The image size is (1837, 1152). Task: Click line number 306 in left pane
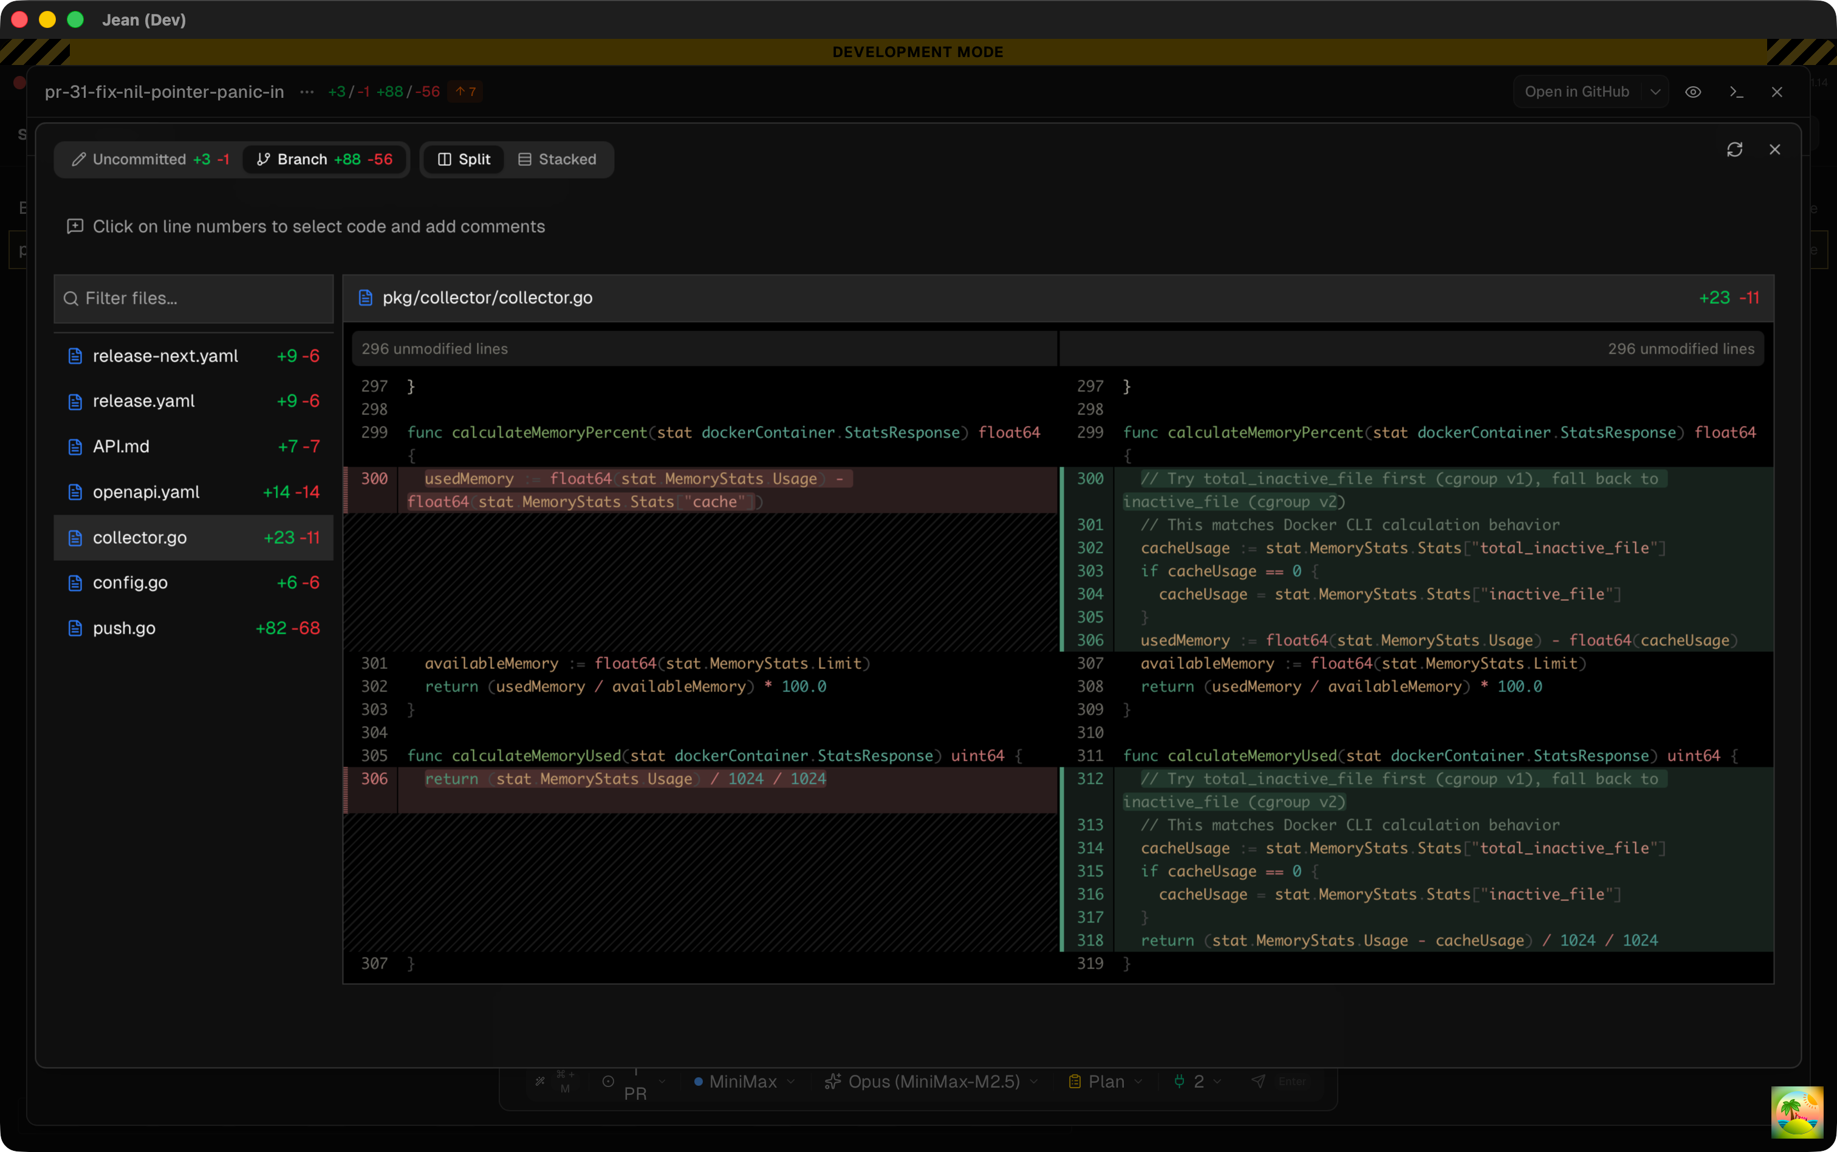pyautogui.click(x=374, y=779)
